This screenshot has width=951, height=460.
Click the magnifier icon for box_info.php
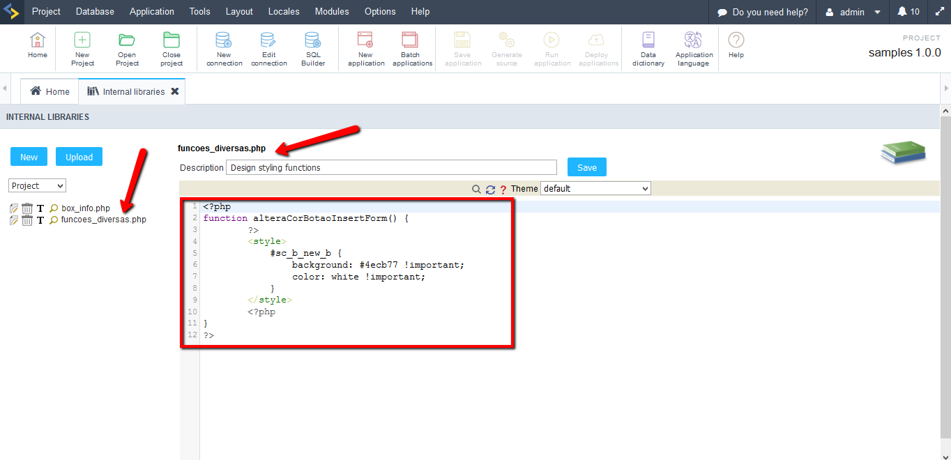pyautogui.click(x=54, y=208)
